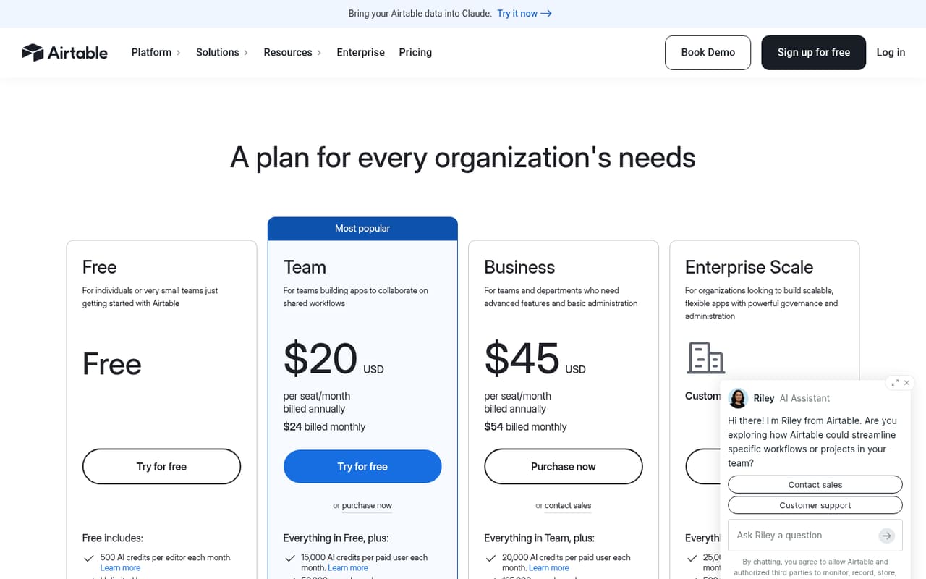Click the Enterprise Scale plan heading

pyautogui.click(x=749, y=267)
